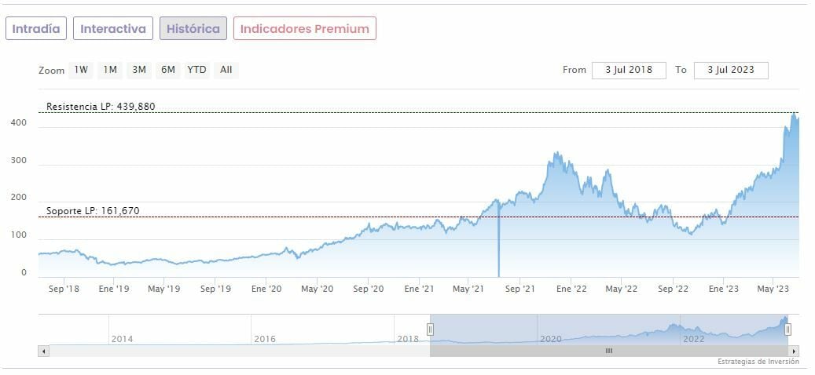
Task: Choose the 1M zoom range
Action: coord(110,70)
